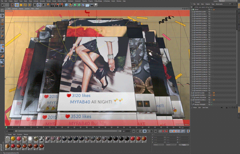240x154 pixels.
Task: Open Object Manager Tags menu
Action: click(x=213, y=4)
